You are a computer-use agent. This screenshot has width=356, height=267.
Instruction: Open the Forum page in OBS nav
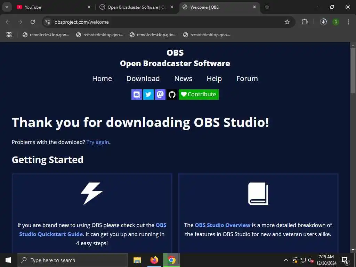pyautogui.click(x=247, y=79)
